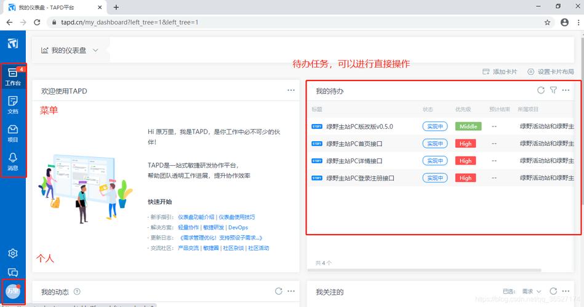
Task: Click the browser menu three-dot icon
Action: tap(578, 22)
